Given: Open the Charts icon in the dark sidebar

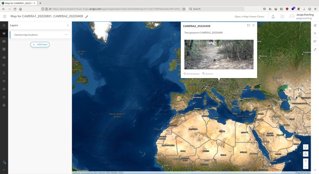Looking at the screenshot, I should (4, 57).
